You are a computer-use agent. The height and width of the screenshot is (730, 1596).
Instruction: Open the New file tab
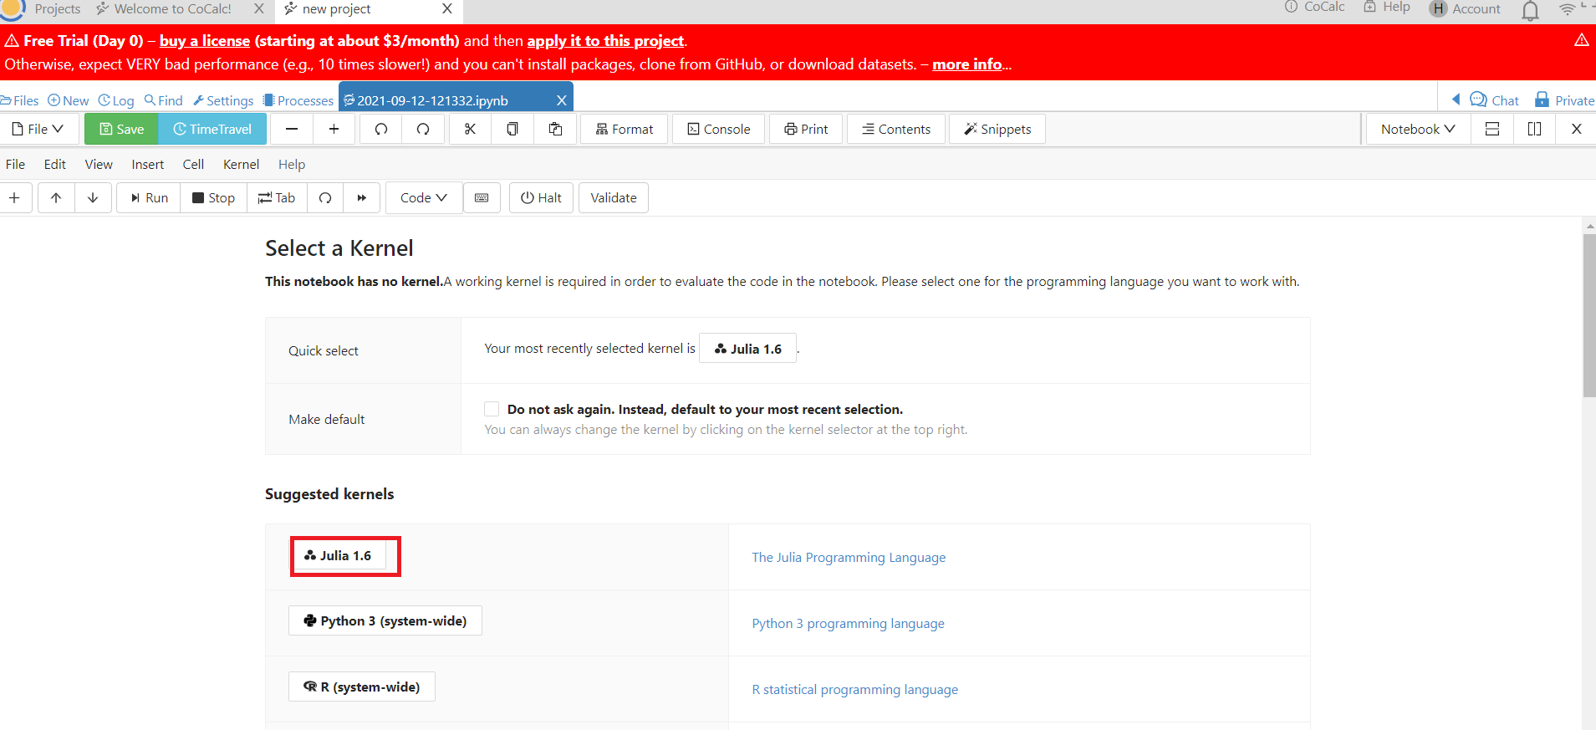click(x=69, y=100)
